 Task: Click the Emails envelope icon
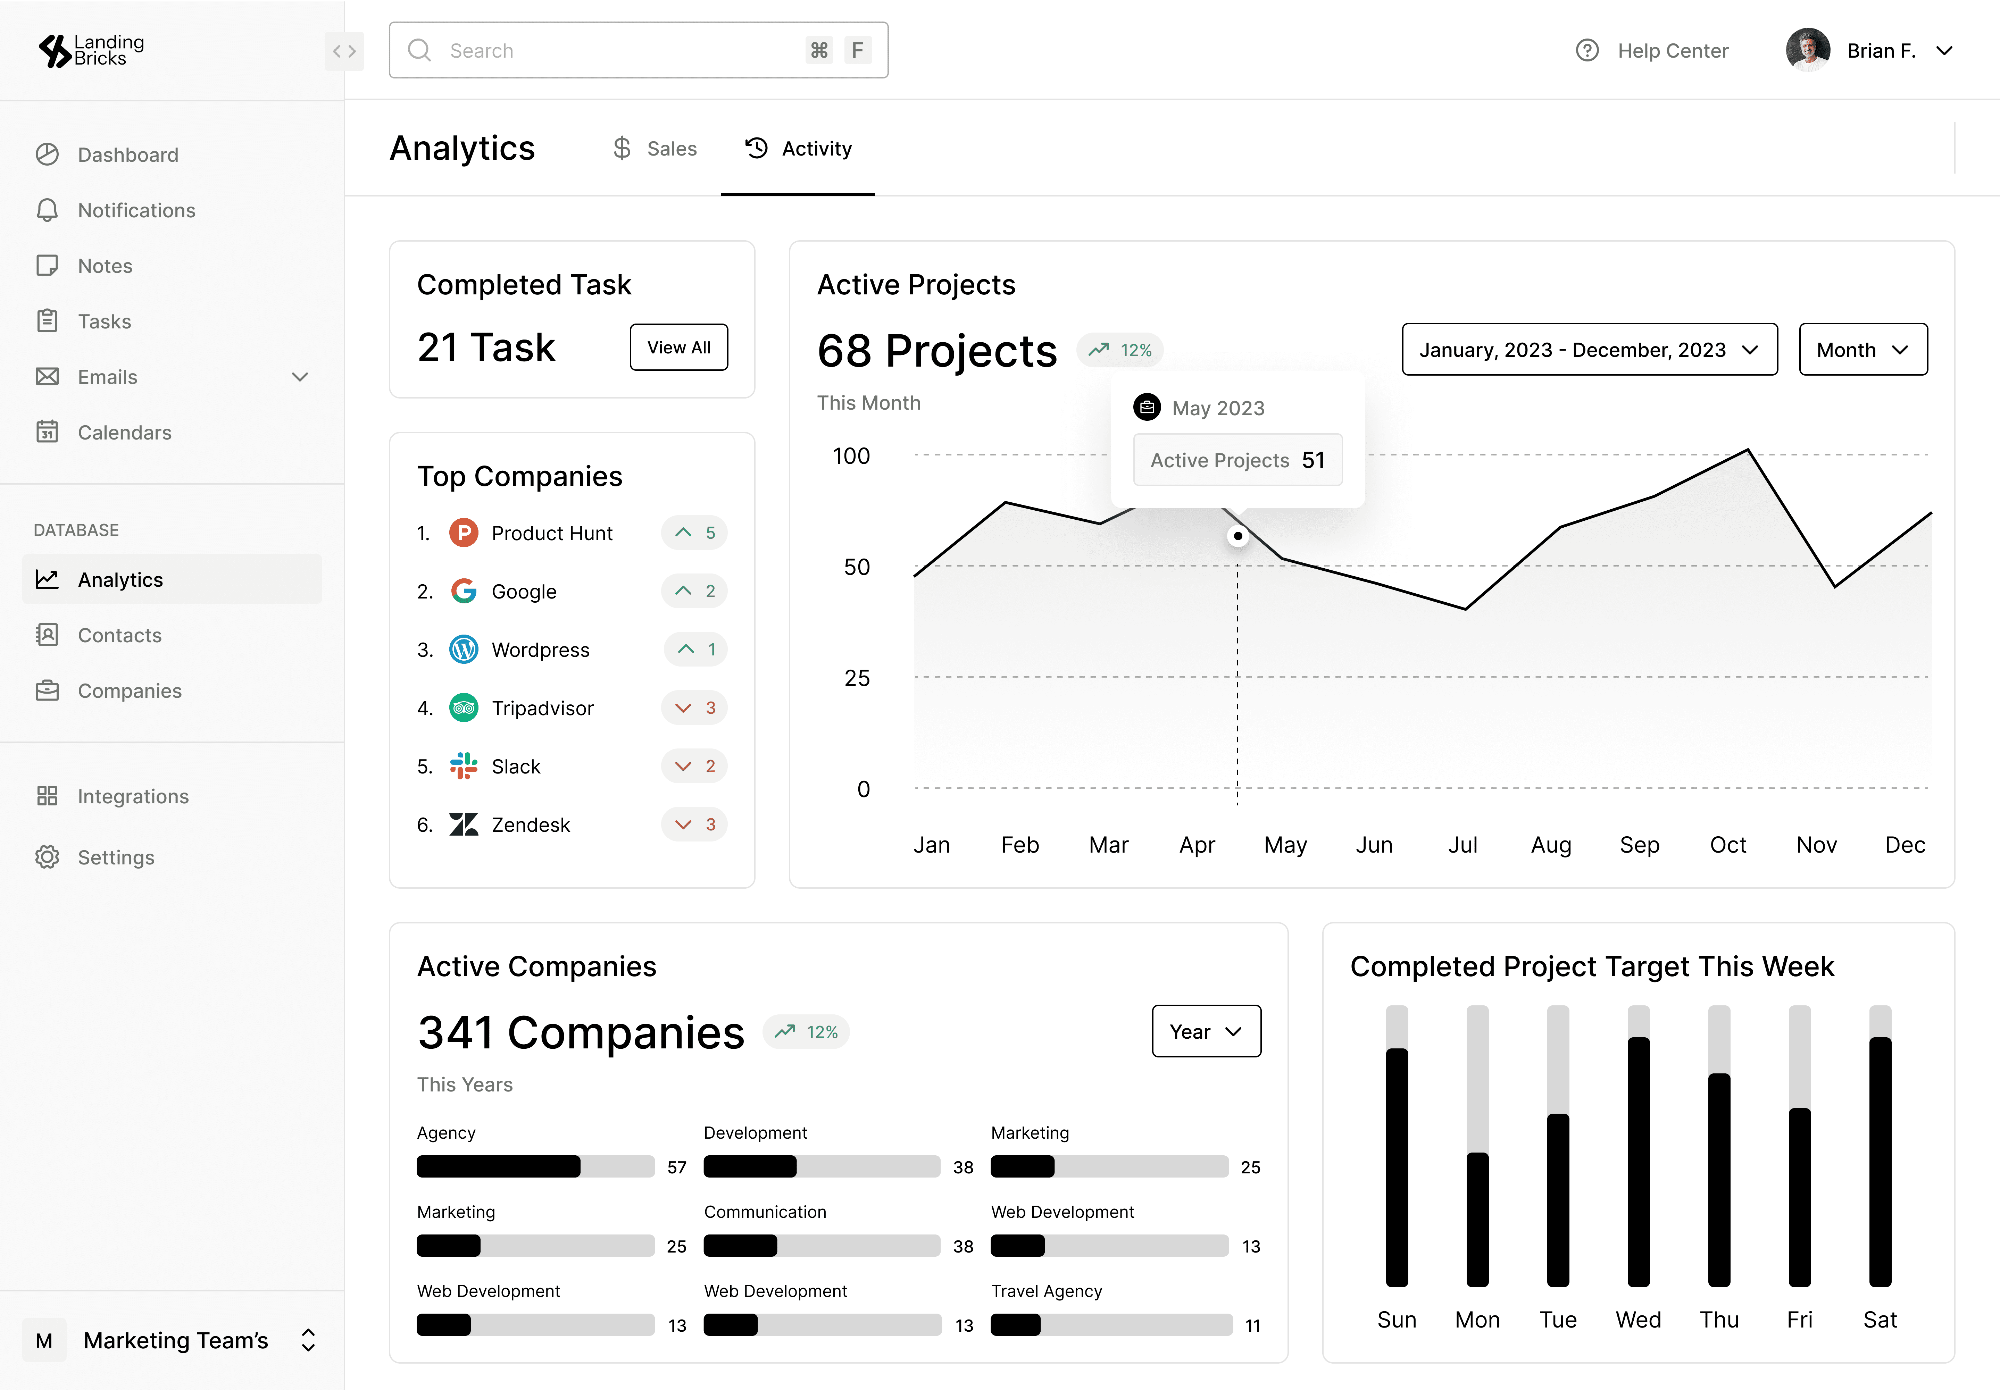click(47, 377)
